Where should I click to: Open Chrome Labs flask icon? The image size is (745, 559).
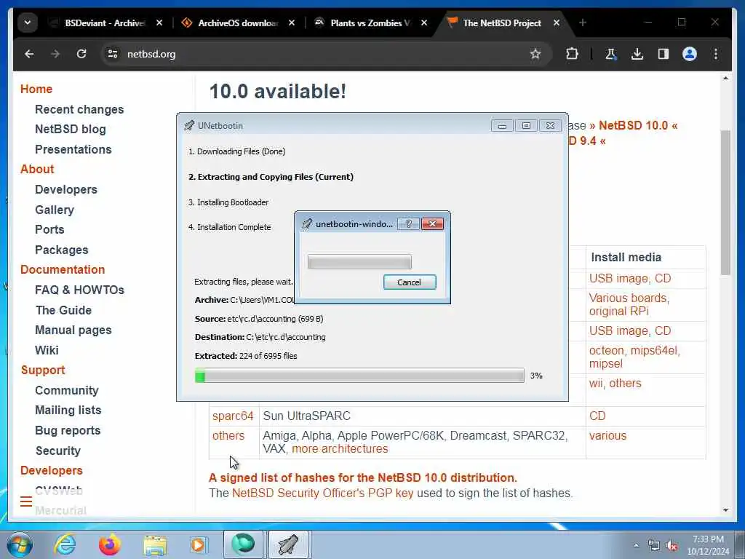(610, 54)
